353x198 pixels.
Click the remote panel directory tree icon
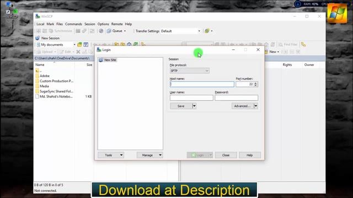303,45
